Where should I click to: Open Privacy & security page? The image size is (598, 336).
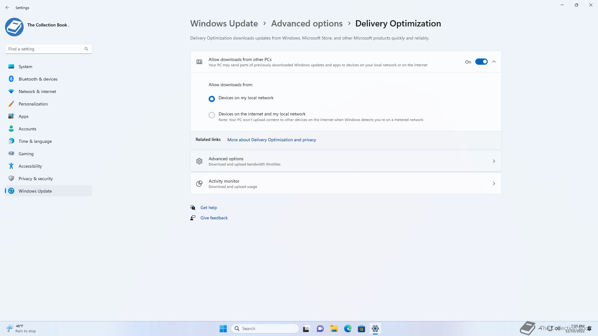click(49, 178)
